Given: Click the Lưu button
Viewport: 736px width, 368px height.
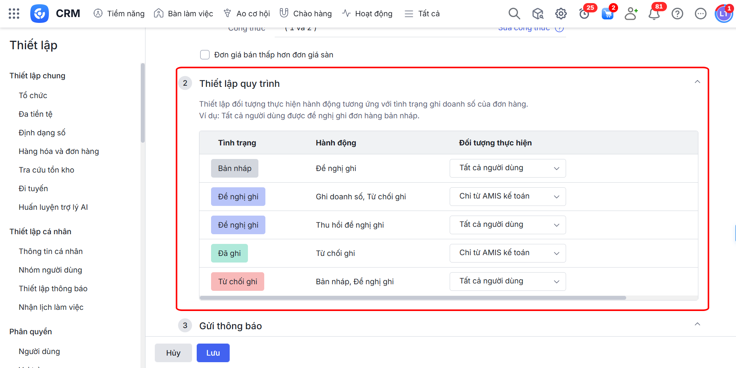Looking at the screenshot, I should point(213,353).
